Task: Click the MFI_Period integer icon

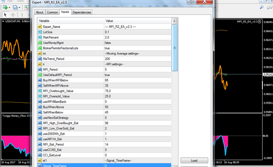Action: [40, 70]
